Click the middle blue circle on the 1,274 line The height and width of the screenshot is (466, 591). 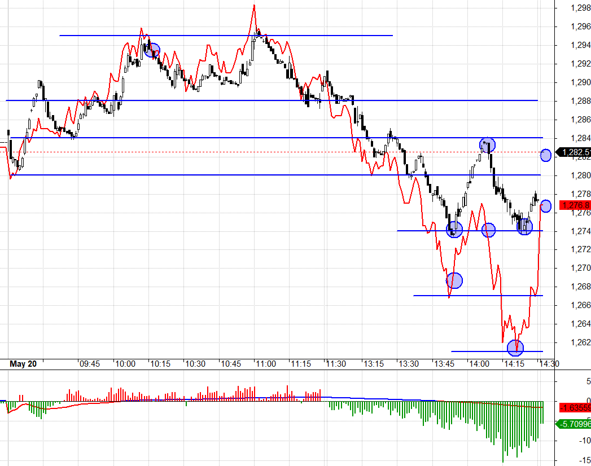click(488, 230)
